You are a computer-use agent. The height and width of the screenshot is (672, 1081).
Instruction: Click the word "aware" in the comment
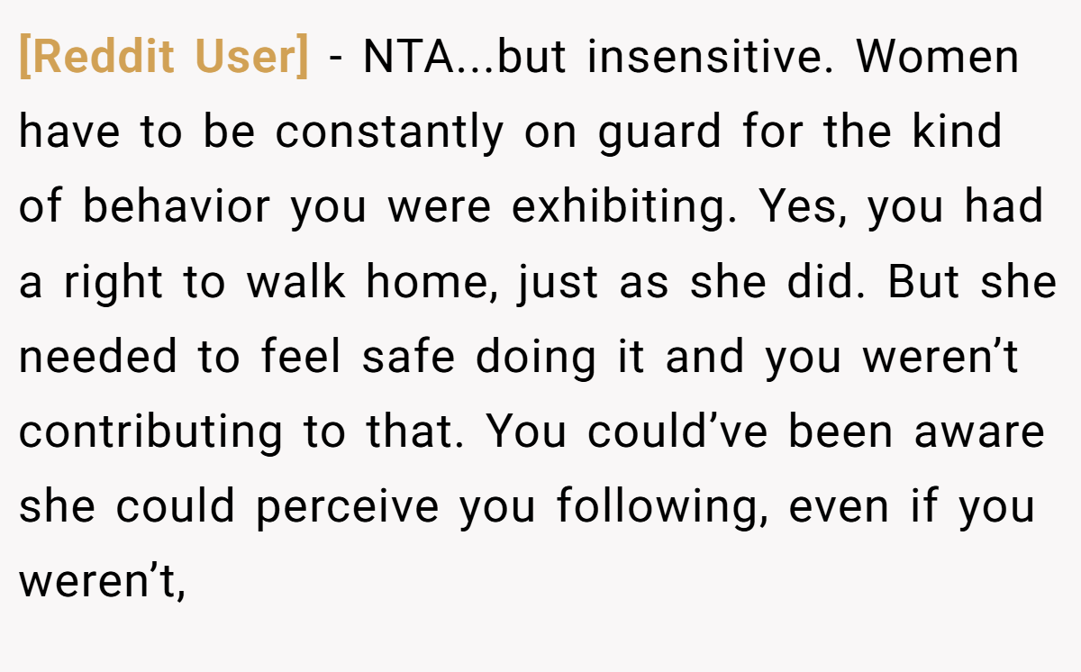tap(979, 433)
